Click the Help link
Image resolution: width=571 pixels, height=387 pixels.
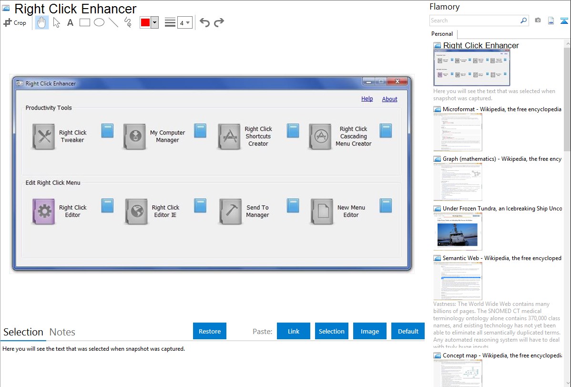coord(367,99)
